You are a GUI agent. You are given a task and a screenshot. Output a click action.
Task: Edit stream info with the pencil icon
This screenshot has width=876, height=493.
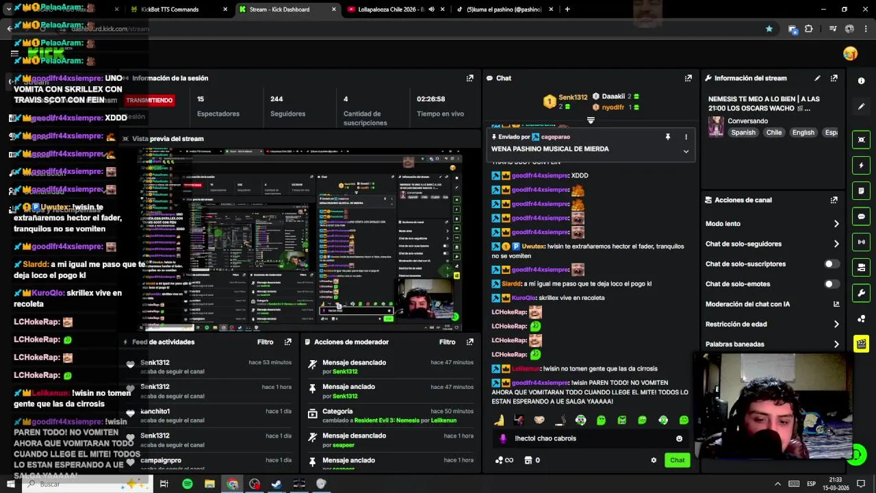click(x=817, y=78)
